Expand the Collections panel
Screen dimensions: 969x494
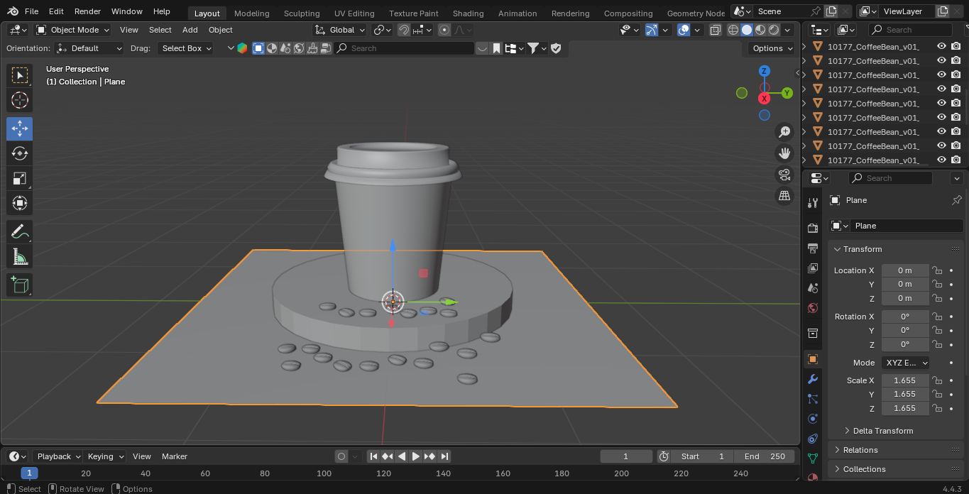[864, 469]
